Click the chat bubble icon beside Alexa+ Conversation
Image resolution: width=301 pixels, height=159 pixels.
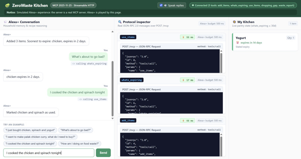point(5,22)
